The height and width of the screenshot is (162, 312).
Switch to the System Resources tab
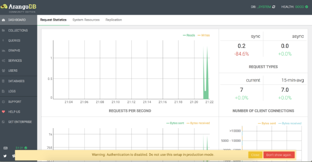click(86, 20)
